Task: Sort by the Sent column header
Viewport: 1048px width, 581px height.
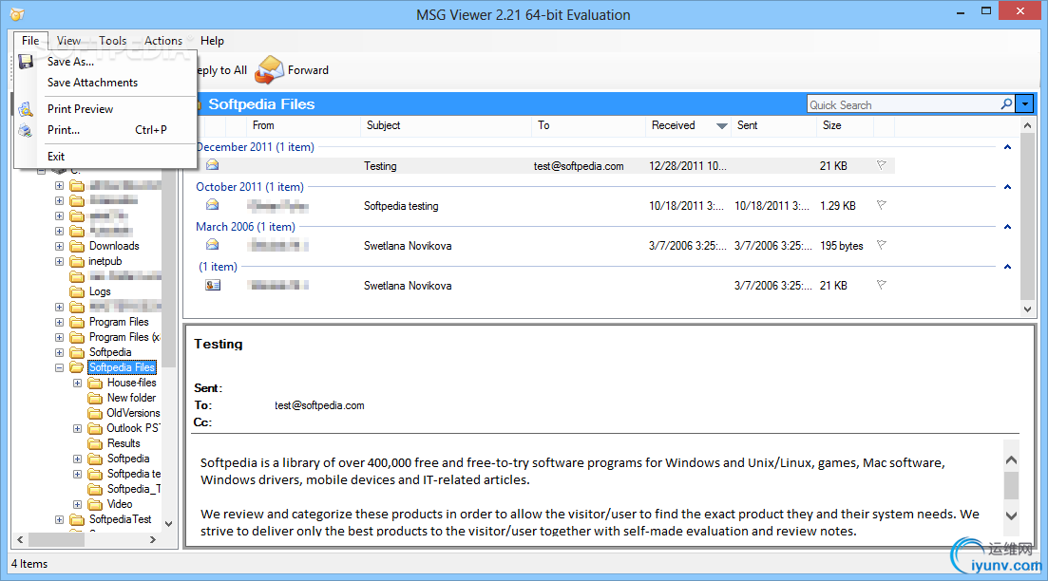Action: pyautogui.click(x=774, y=125)
